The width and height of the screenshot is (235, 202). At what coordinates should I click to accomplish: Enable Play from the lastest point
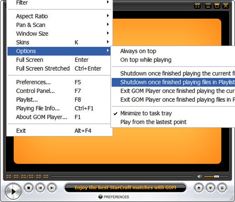tap(173, 122)
